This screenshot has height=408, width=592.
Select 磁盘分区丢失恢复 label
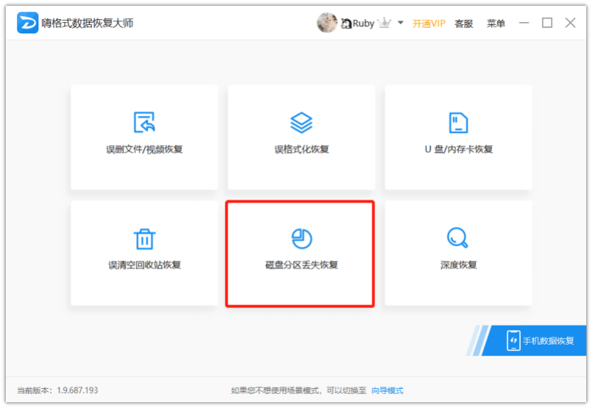pos(301,265)
